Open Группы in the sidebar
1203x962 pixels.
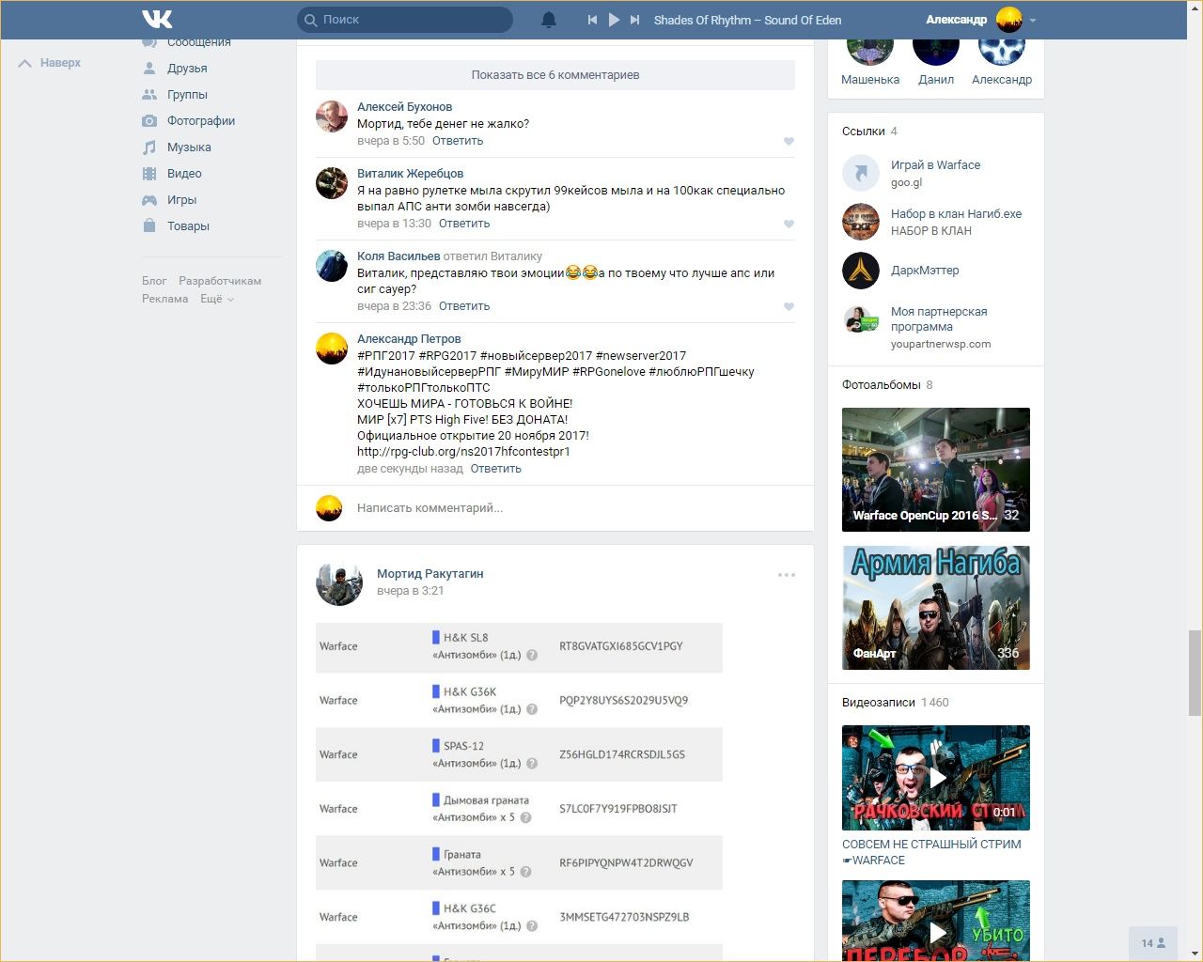tap(187, 95)
